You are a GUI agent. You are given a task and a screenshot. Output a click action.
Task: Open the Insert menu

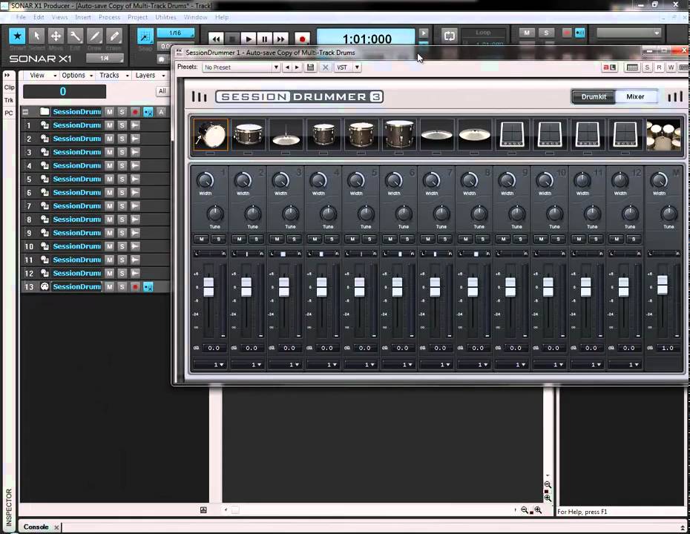[x=83, y=17]
